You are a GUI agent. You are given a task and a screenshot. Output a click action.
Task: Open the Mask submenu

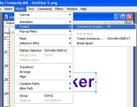[43, 39]
